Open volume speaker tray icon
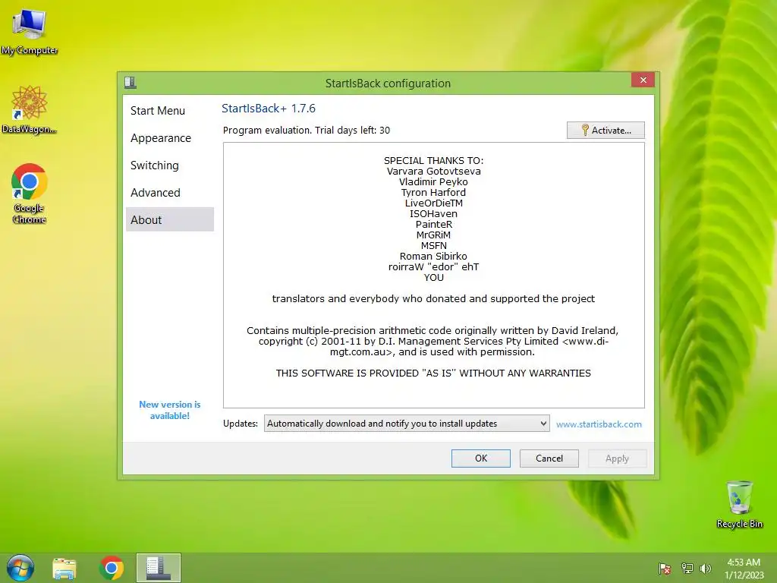Image resolution: width=777 pixels, height=583 pixels. (705, 569)
